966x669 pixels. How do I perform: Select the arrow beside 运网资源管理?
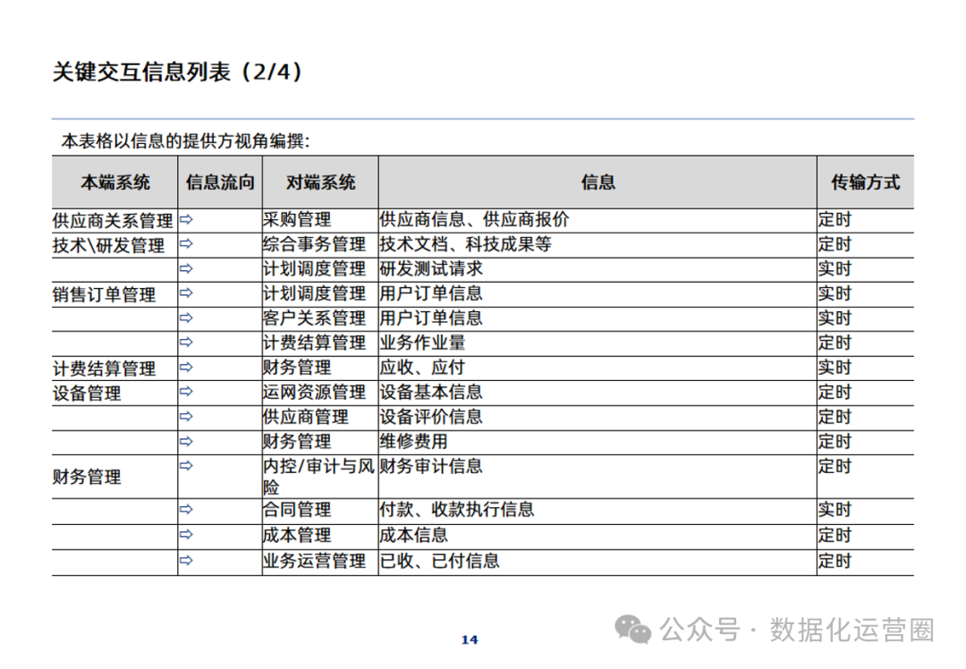pos(186,391)
